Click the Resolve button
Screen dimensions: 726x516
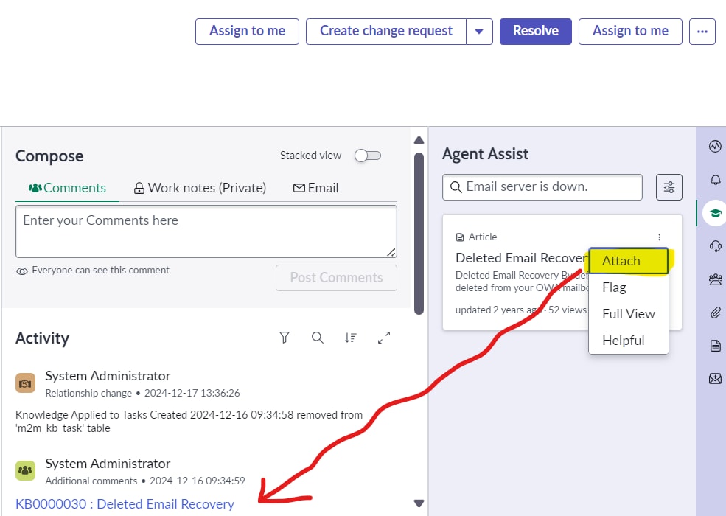pyautogui.click(x=535, y=31)
